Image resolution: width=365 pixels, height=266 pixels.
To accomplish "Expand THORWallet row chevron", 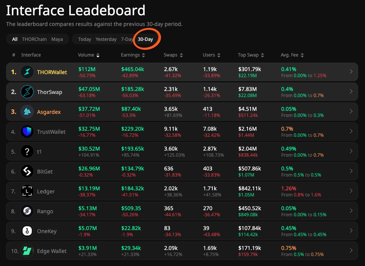I will pyautogui.click(x=351, y=71).
